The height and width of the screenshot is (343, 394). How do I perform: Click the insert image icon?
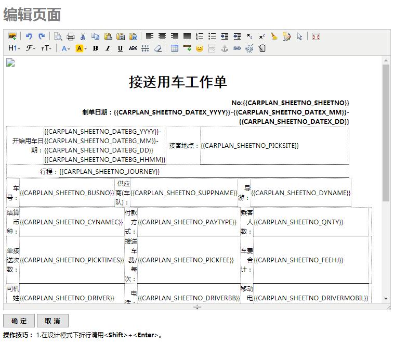(x=12, y=36)
